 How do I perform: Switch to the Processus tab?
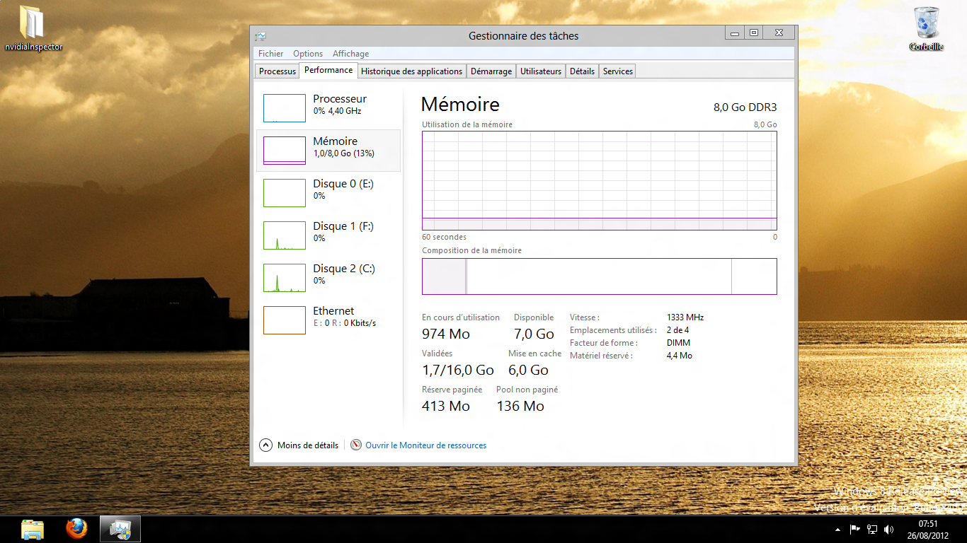277,71
